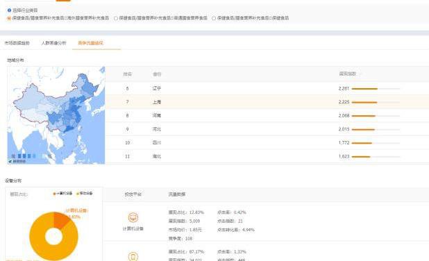Click the 点击指数: 21 text
This screenshot has height=261, width=429.
coord(230,221)
